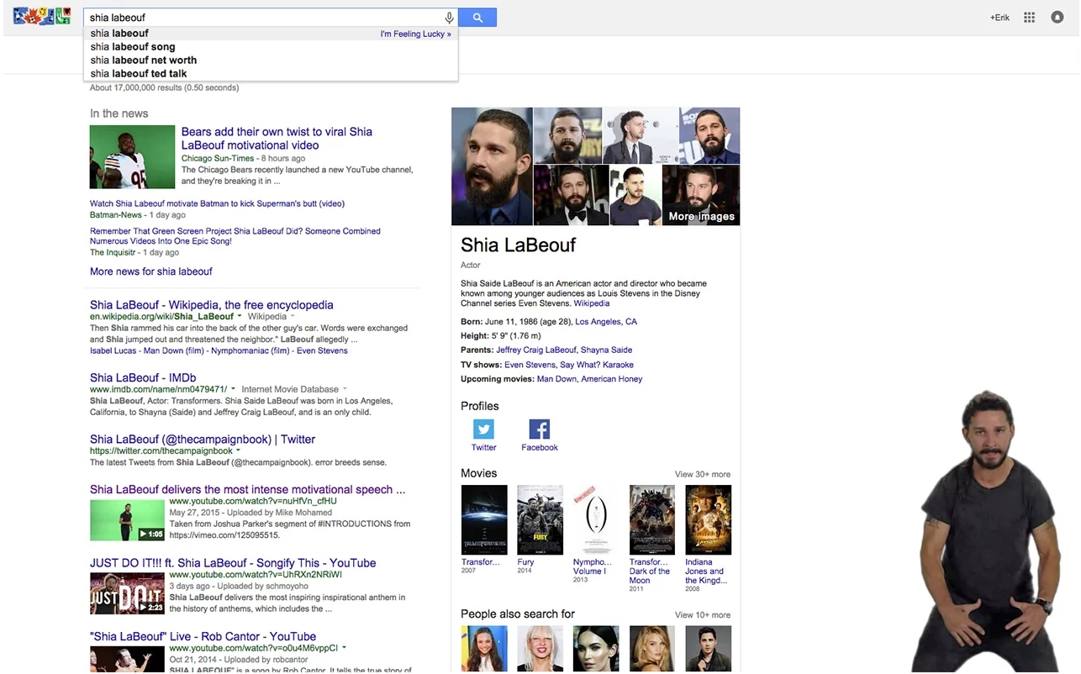1081x674 pixels.
Task: Open Shia LaBeouf Twitter result title
Action: pos(203,440)
